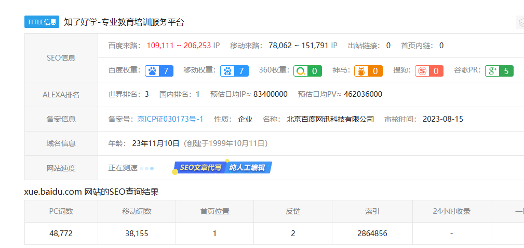Click the Baidu traffic range 109,111 ~ 206,253

pyautogui.click(x=179, y=46)
